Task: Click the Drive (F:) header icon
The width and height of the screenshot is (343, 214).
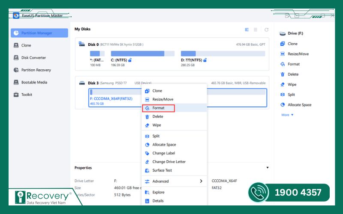Action: pyautogui.click(x=283, y=33)
